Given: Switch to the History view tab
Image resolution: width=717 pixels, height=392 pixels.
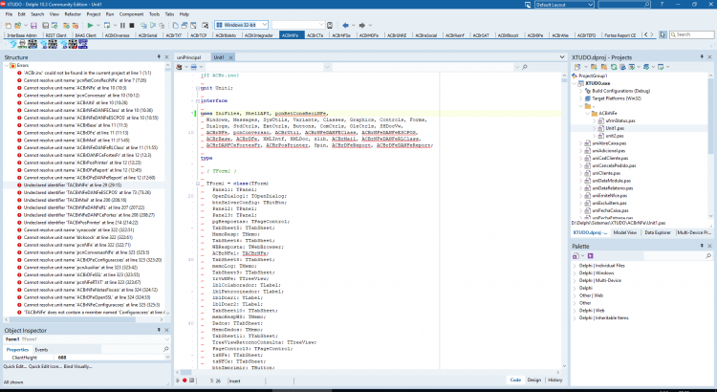Looking at the screenshot, I should click(x=555, y=381).
